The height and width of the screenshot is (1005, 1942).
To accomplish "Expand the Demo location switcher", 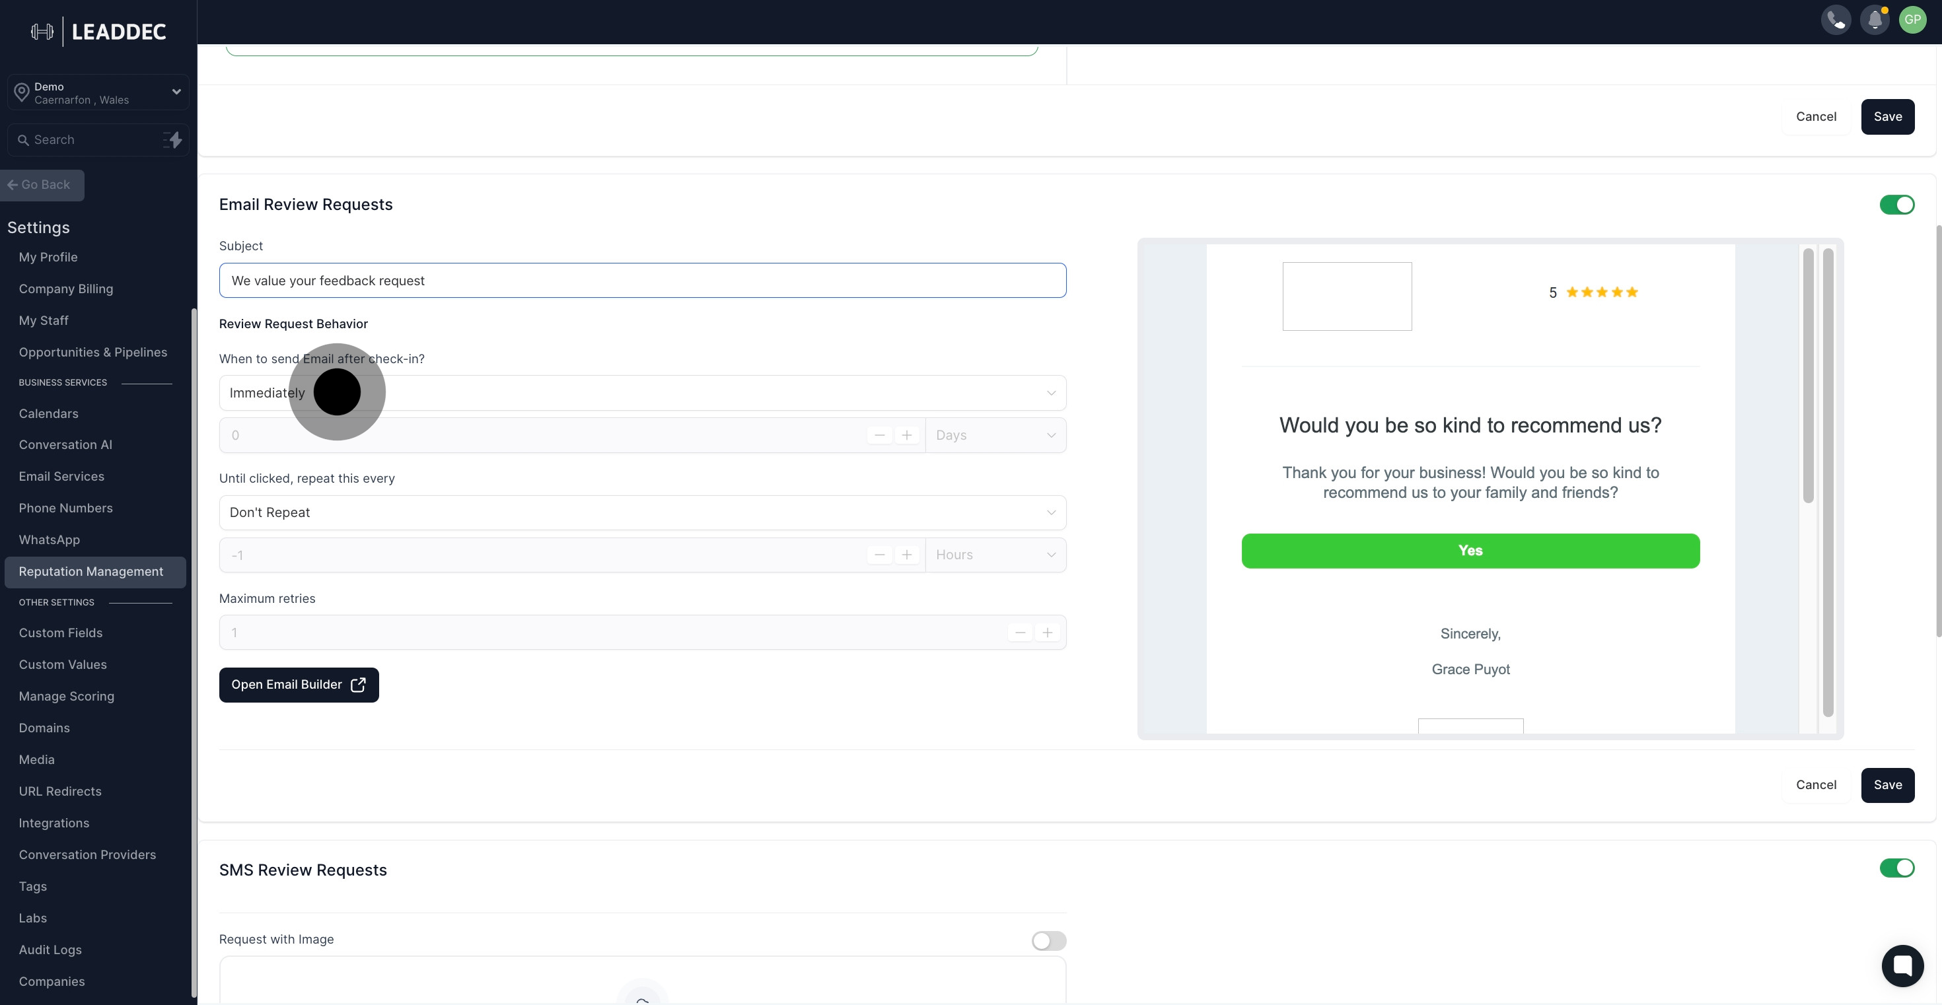I will [x=98, y=92].
